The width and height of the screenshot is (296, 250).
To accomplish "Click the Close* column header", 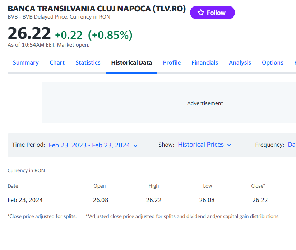I will 258,186.
